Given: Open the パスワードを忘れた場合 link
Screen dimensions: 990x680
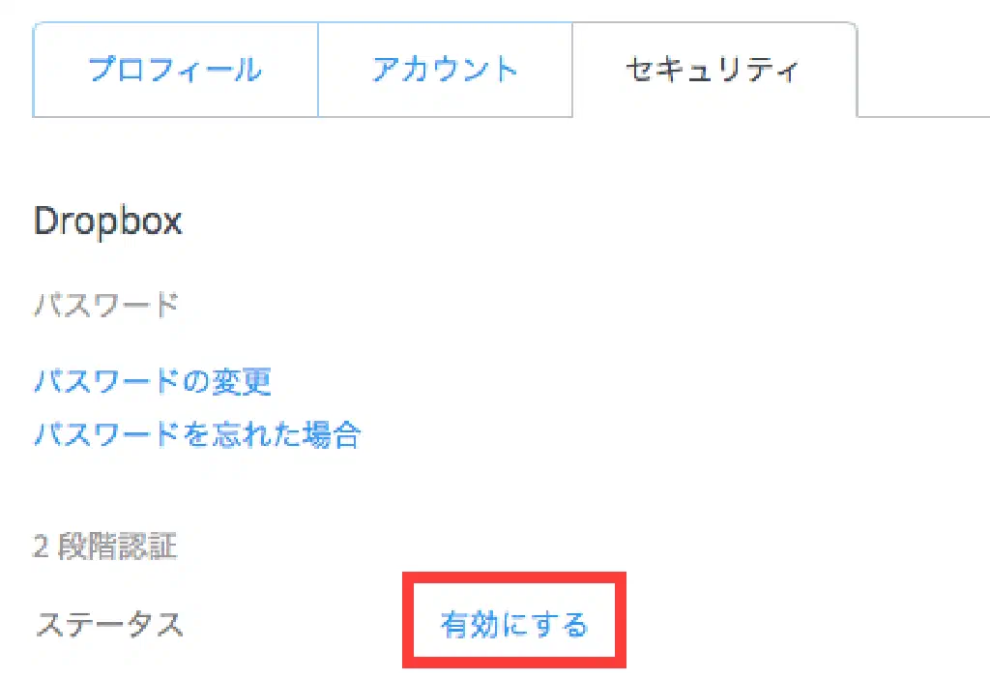Looking at the screenshot, I should pos(197,433).
